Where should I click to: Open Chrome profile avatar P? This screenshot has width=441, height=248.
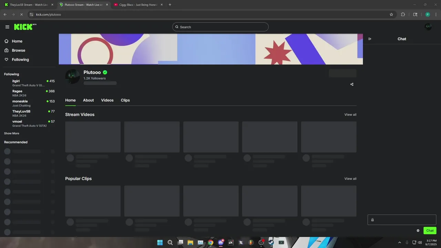[x=428, y=14]
